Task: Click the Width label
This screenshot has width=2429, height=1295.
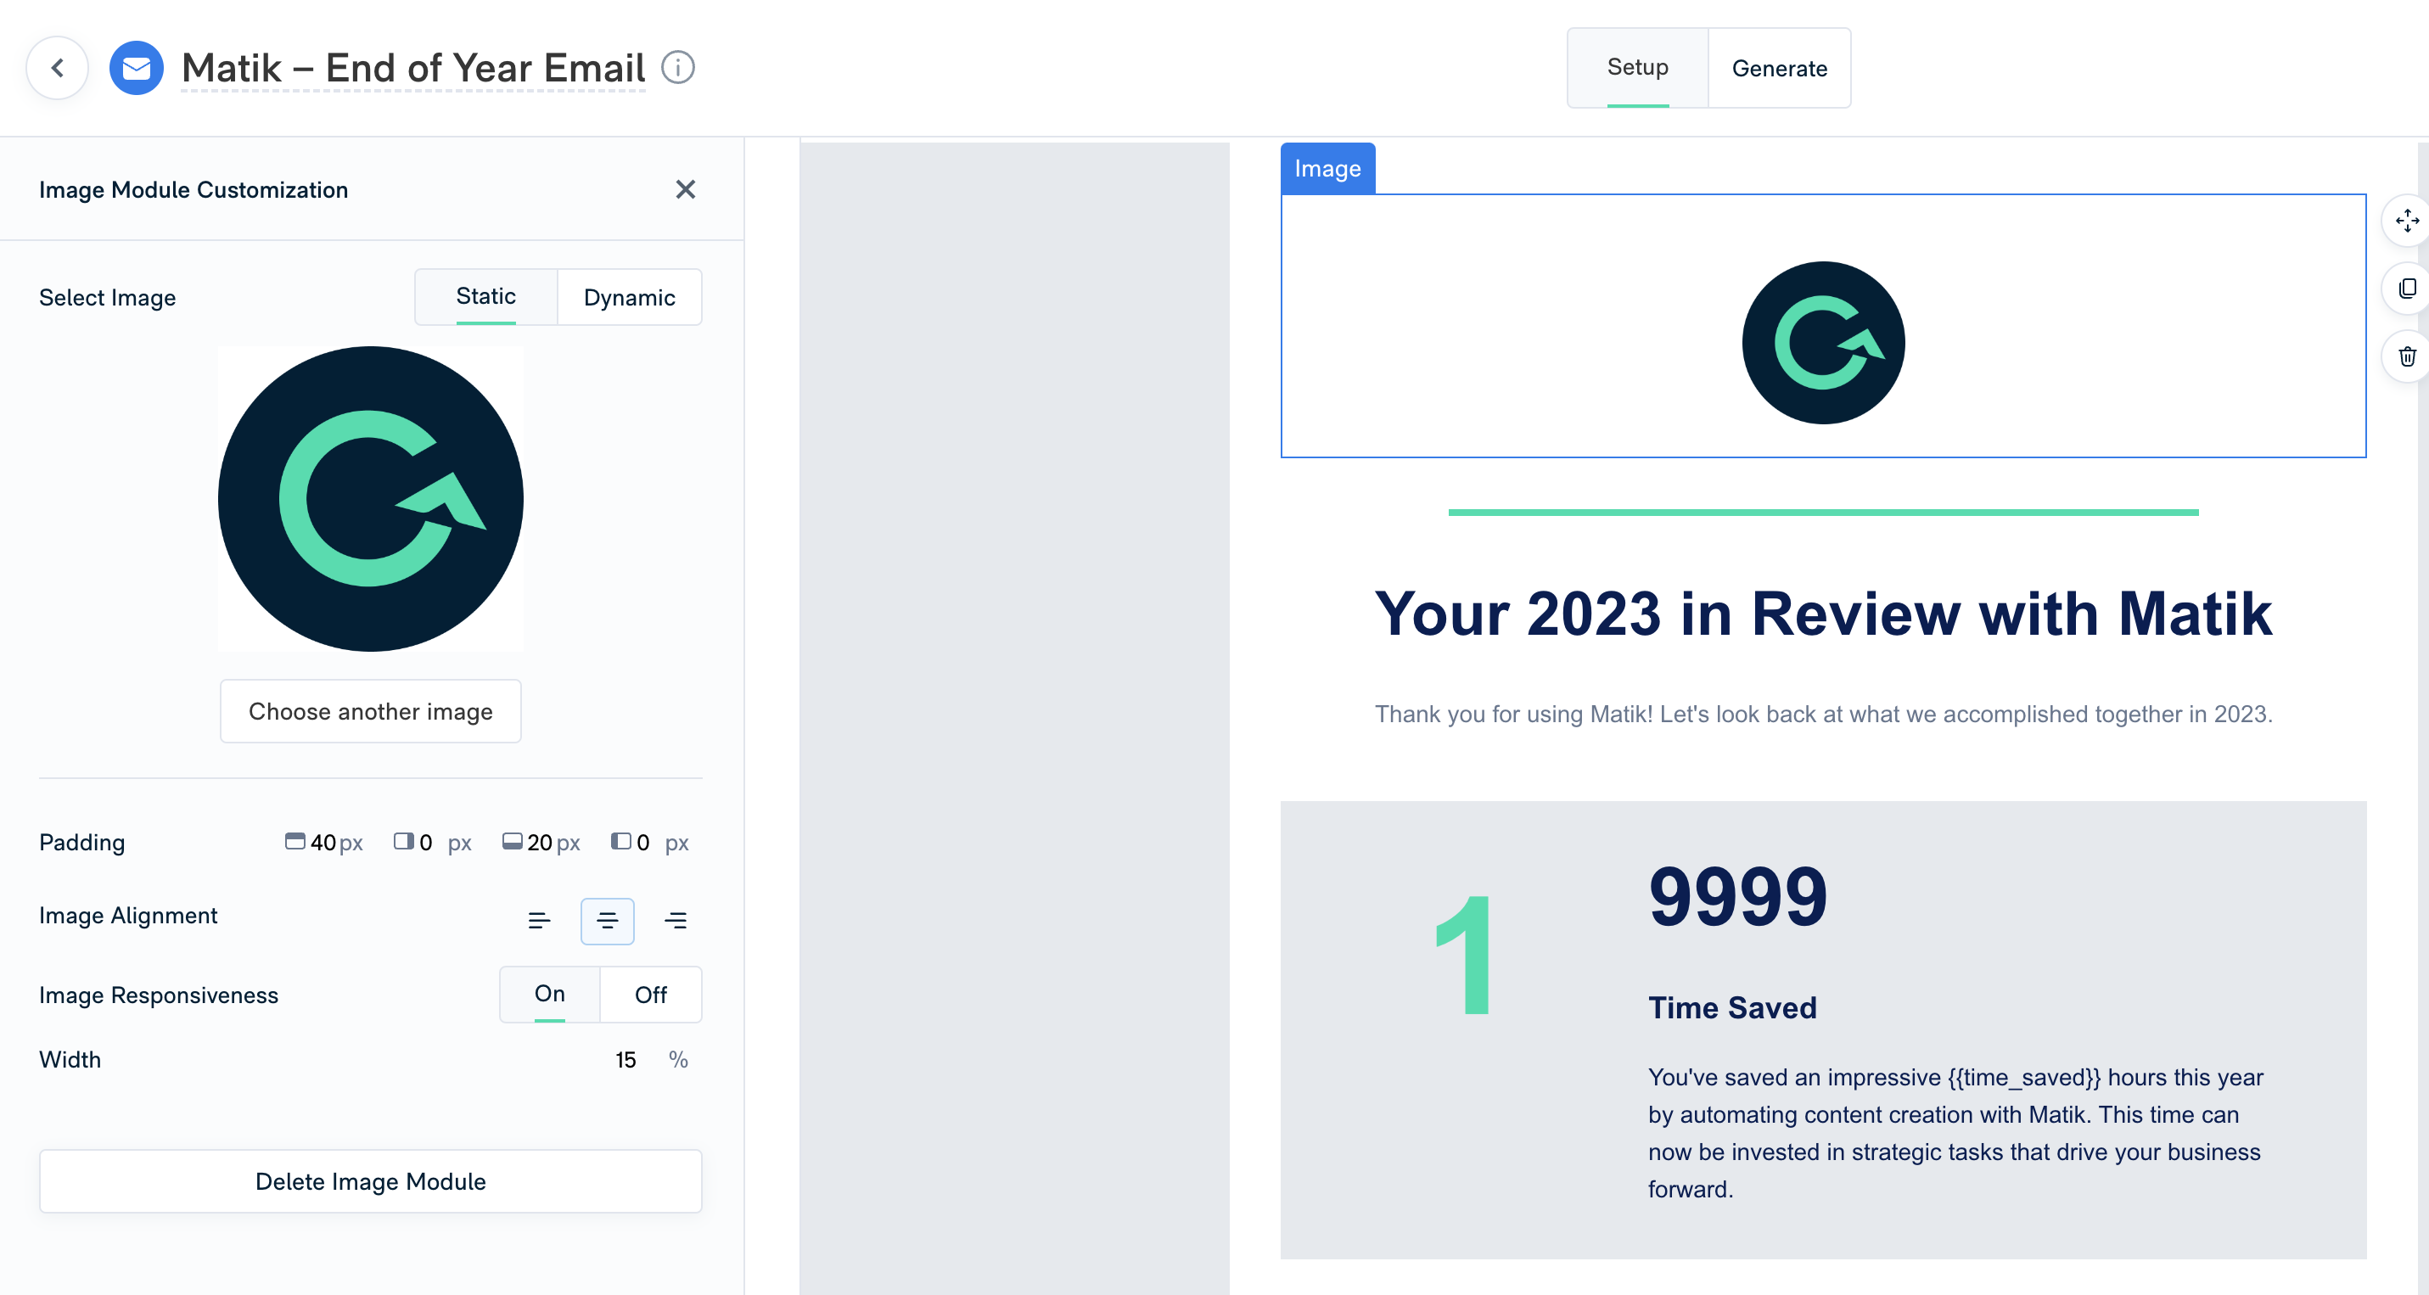Action: 70,1060
